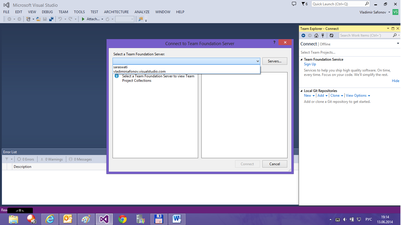Open Internet Explorer from the taskbar
Viewport: 401px width, 225px height.
(50, 219)
